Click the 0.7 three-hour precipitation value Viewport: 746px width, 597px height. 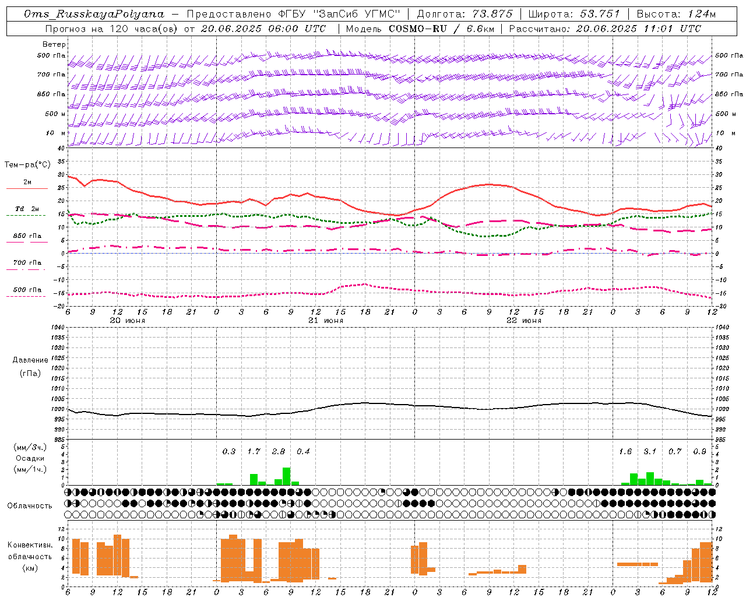pyautogui.click(x=675, y=452)
